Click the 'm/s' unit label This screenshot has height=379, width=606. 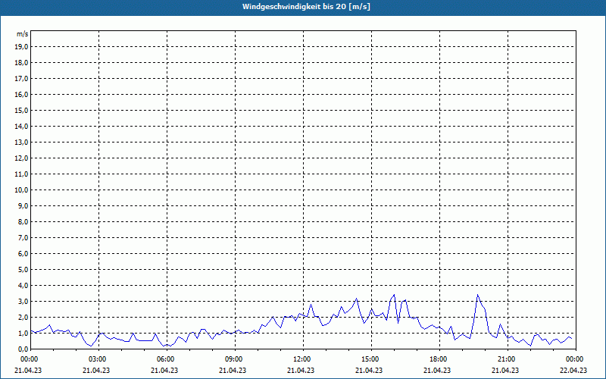[x=23, y=34]
